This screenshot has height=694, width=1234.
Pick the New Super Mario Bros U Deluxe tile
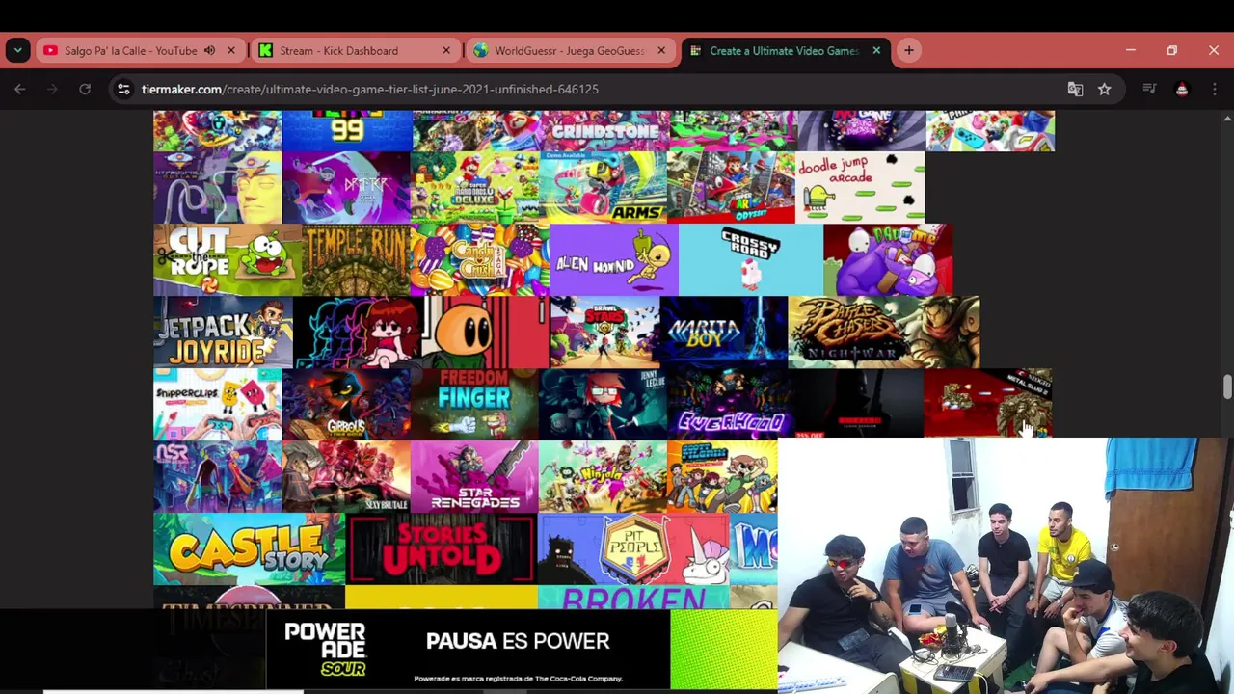tap(475, 187)
